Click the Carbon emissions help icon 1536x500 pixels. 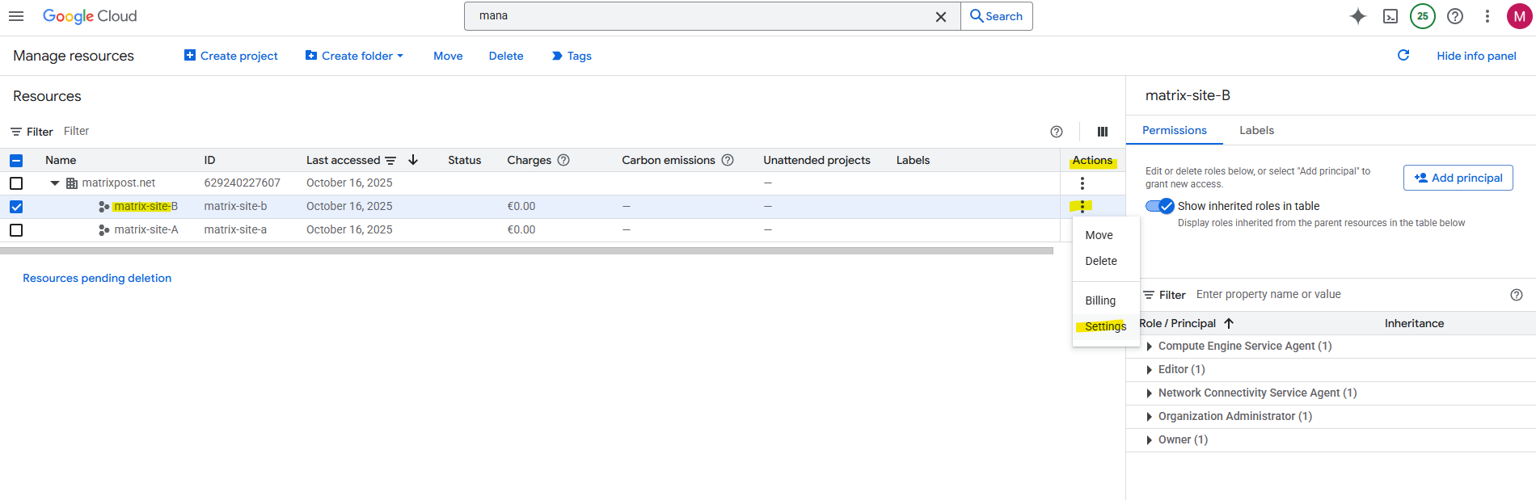tap(728, 160)
